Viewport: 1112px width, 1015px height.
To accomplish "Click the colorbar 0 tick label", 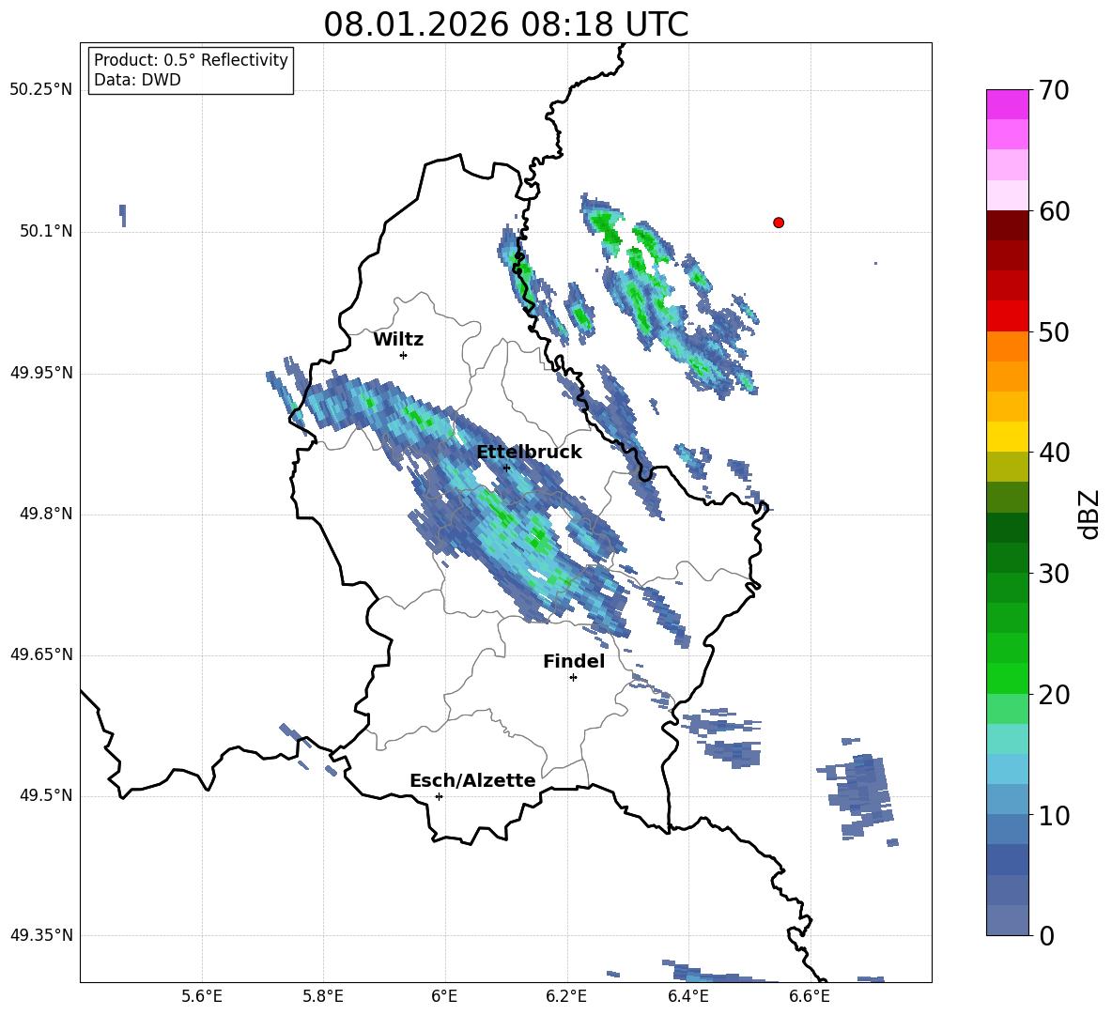I will pos(1046,935).
